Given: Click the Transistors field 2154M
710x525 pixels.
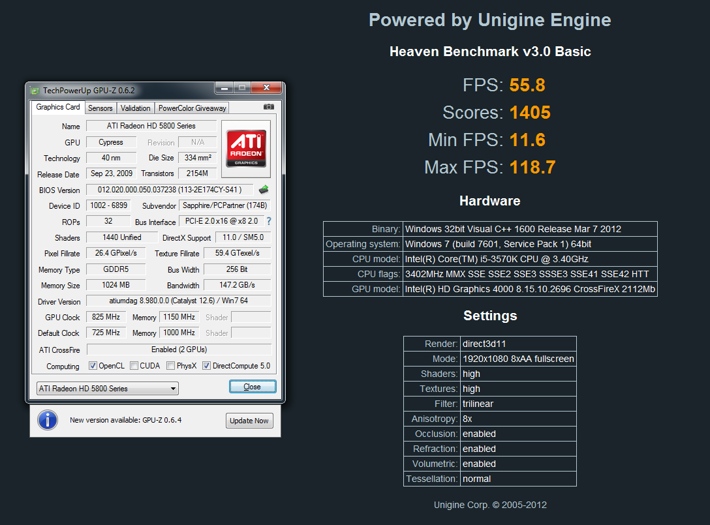Looking at the screenshot, I should pyautogui.click(x=198, y=173).
